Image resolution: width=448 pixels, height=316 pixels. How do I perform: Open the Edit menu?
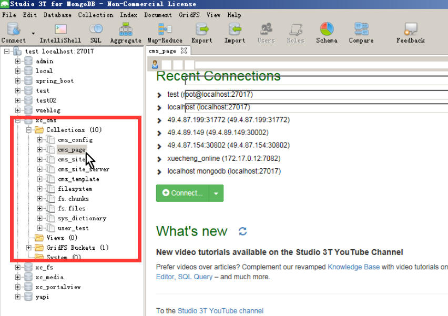tap(30, 15)
